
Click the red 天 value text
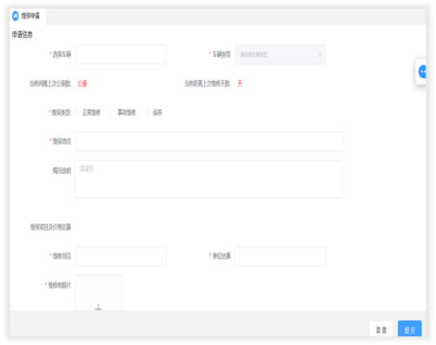240,84
